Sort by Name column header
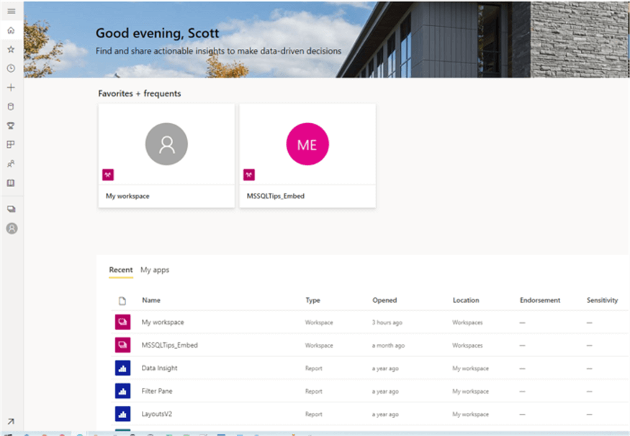 tap(151, 300)
